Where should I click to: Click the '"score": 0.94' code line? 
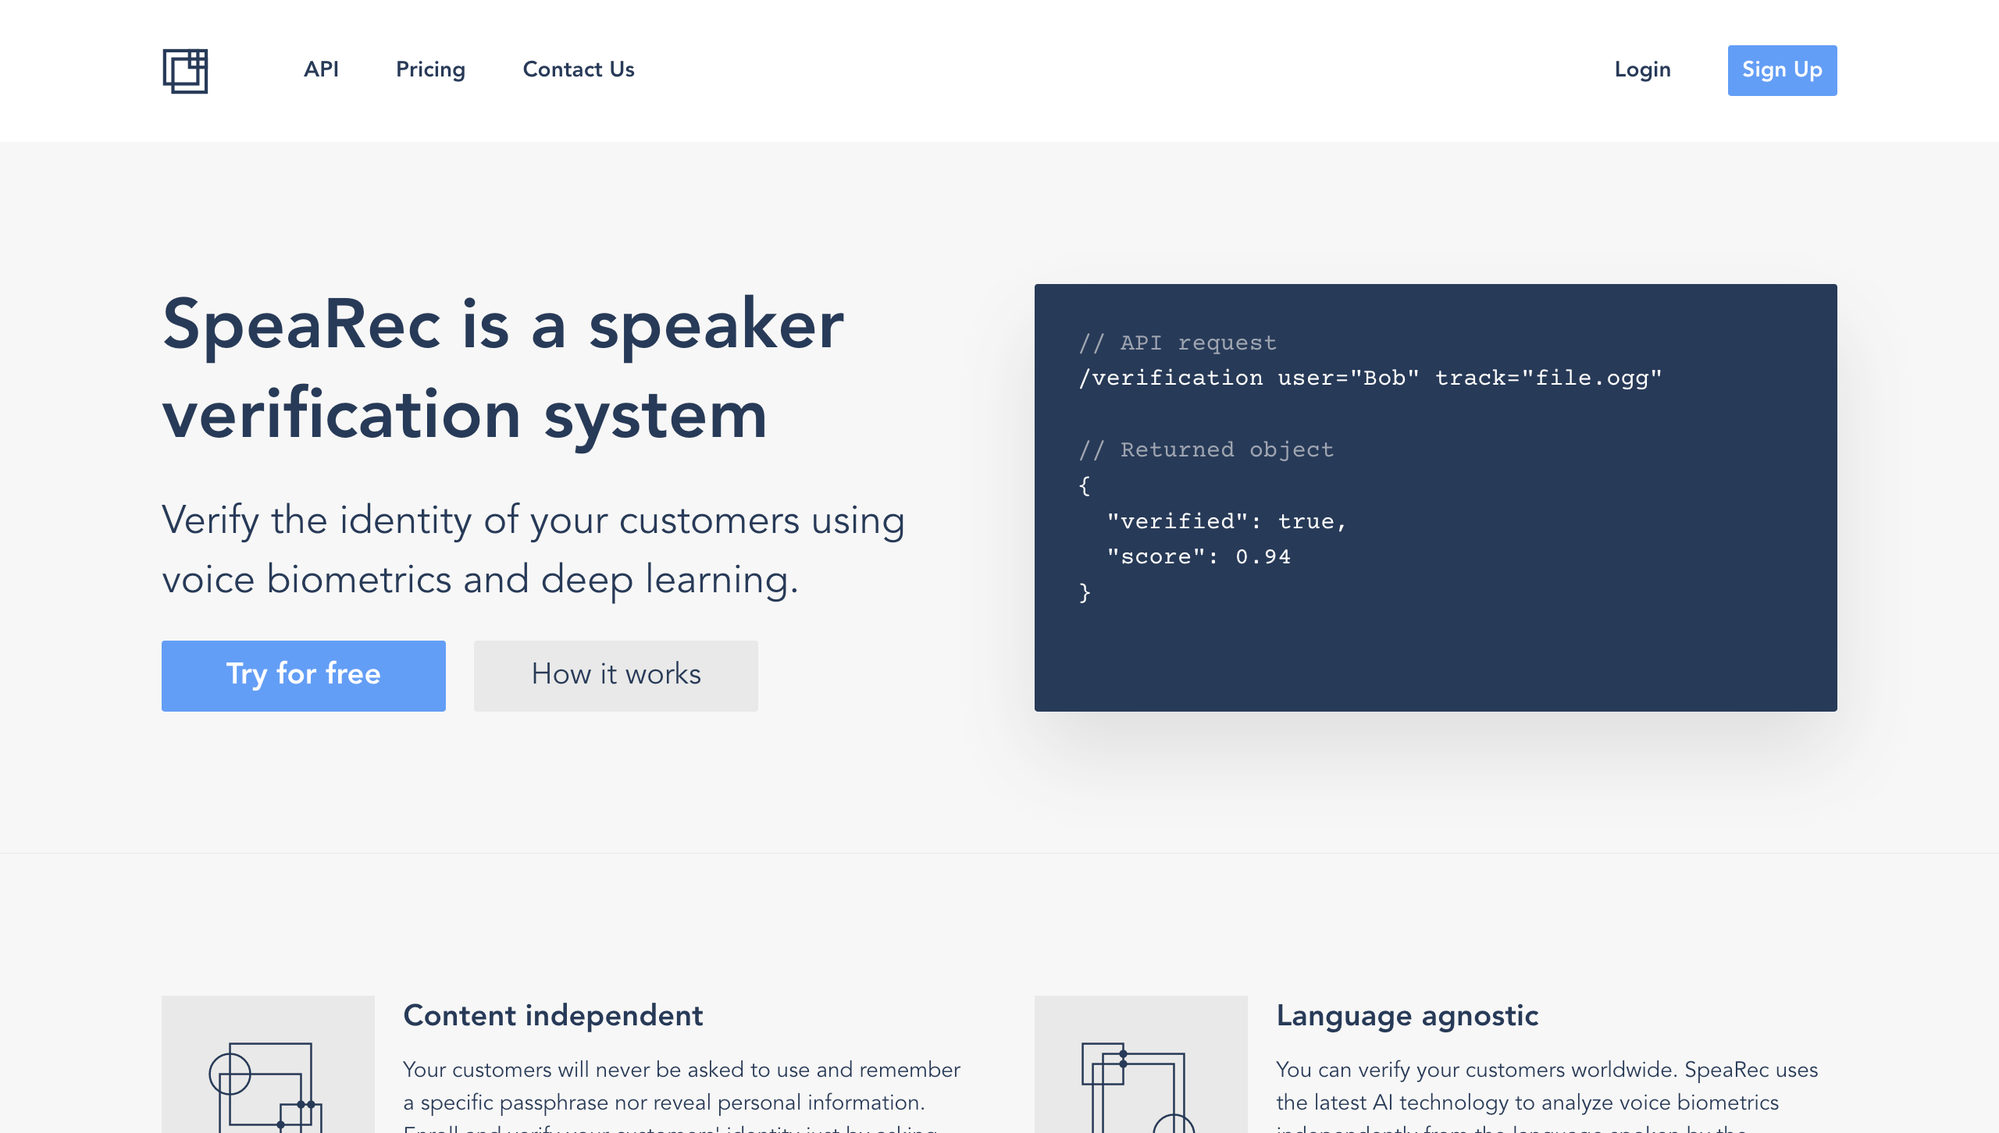[x=1199, y=557]
